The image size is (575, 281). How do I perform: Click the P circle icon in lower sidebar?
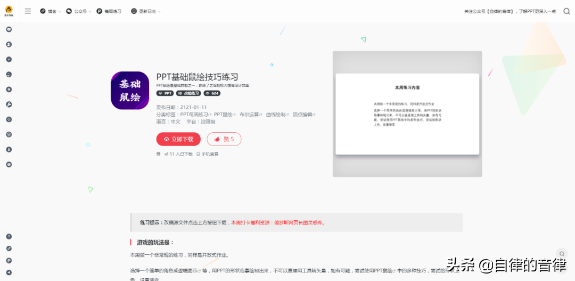9,261
